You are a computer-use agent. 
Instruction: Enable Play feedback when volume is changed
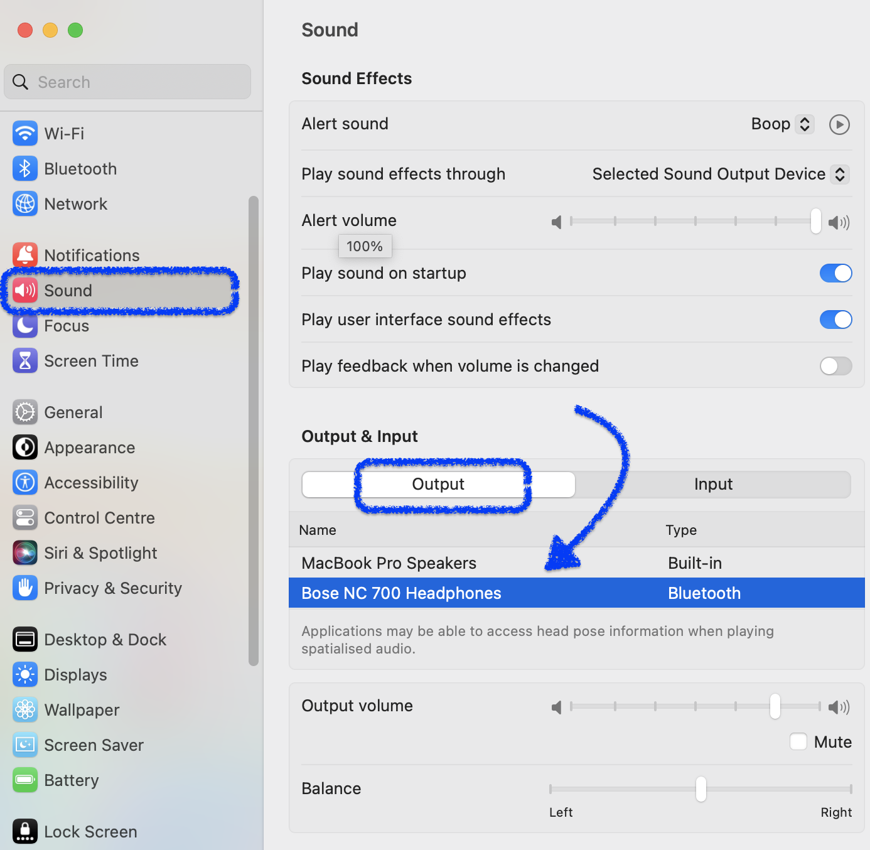[x=835, y=366]
